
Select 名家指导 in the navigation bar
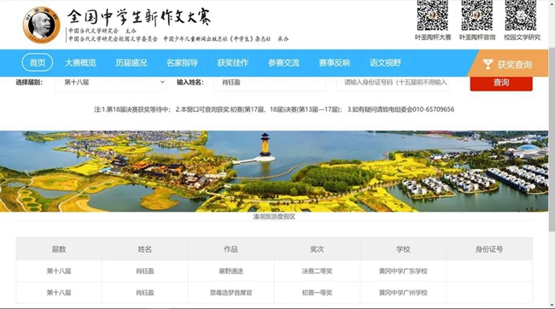point(182,62)
